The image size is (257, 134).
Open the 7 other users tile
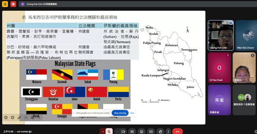(244, 100)
